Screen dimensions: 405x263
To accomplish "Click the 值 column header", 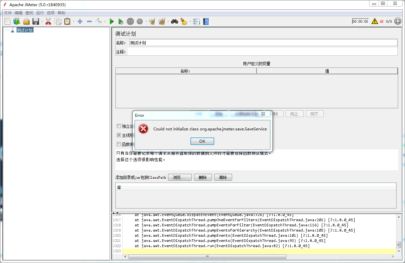I will 327,71.
